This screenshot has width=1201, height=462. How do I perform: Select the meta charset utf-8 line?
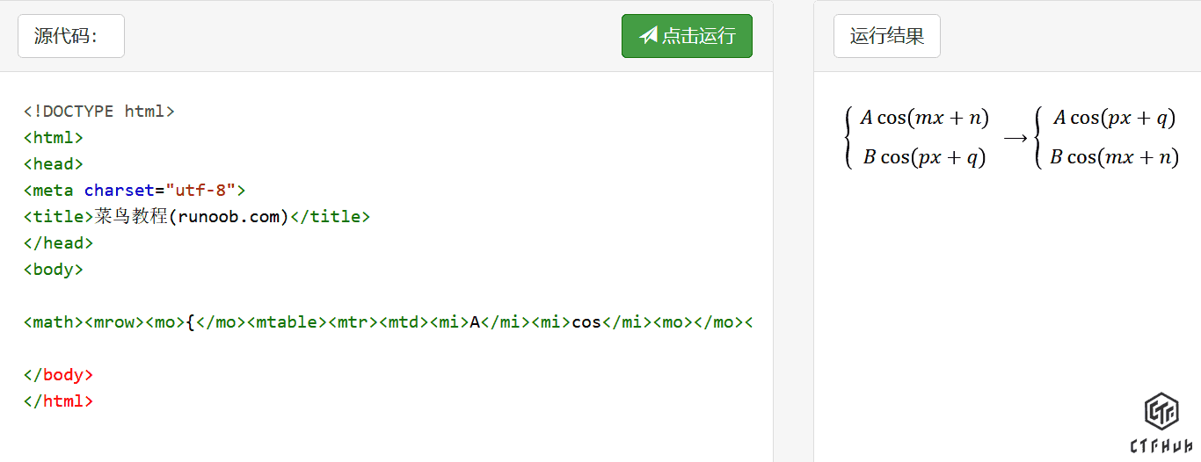[x=134, y=191]
